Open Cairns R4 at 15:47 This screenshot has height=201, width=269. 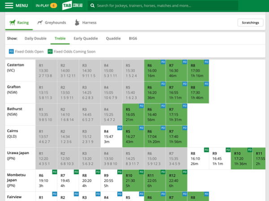point(111,137)
